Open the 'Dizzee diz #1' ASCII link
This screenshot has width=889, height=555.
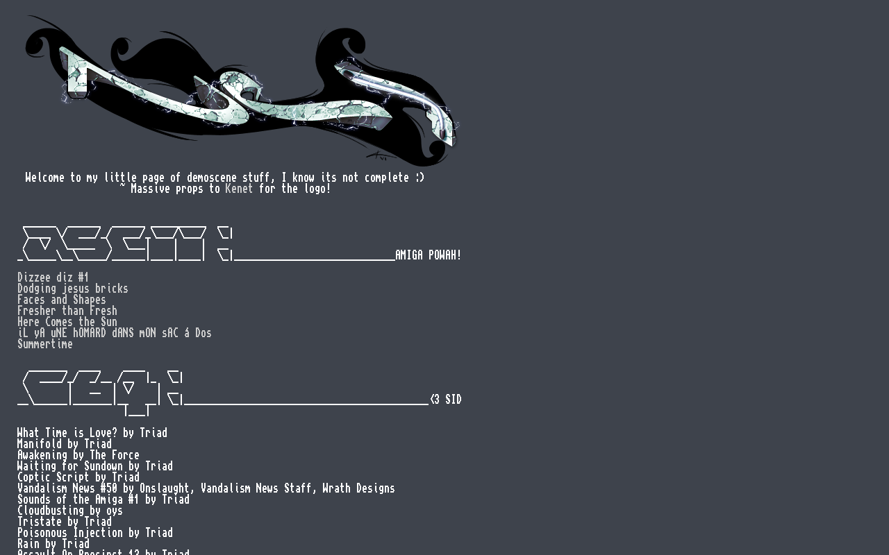[x=53, y=277]
